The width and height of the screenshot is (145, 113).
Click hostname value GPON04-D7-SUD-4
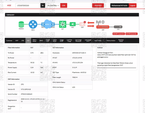pyautogui.click(x=79, y=53)
